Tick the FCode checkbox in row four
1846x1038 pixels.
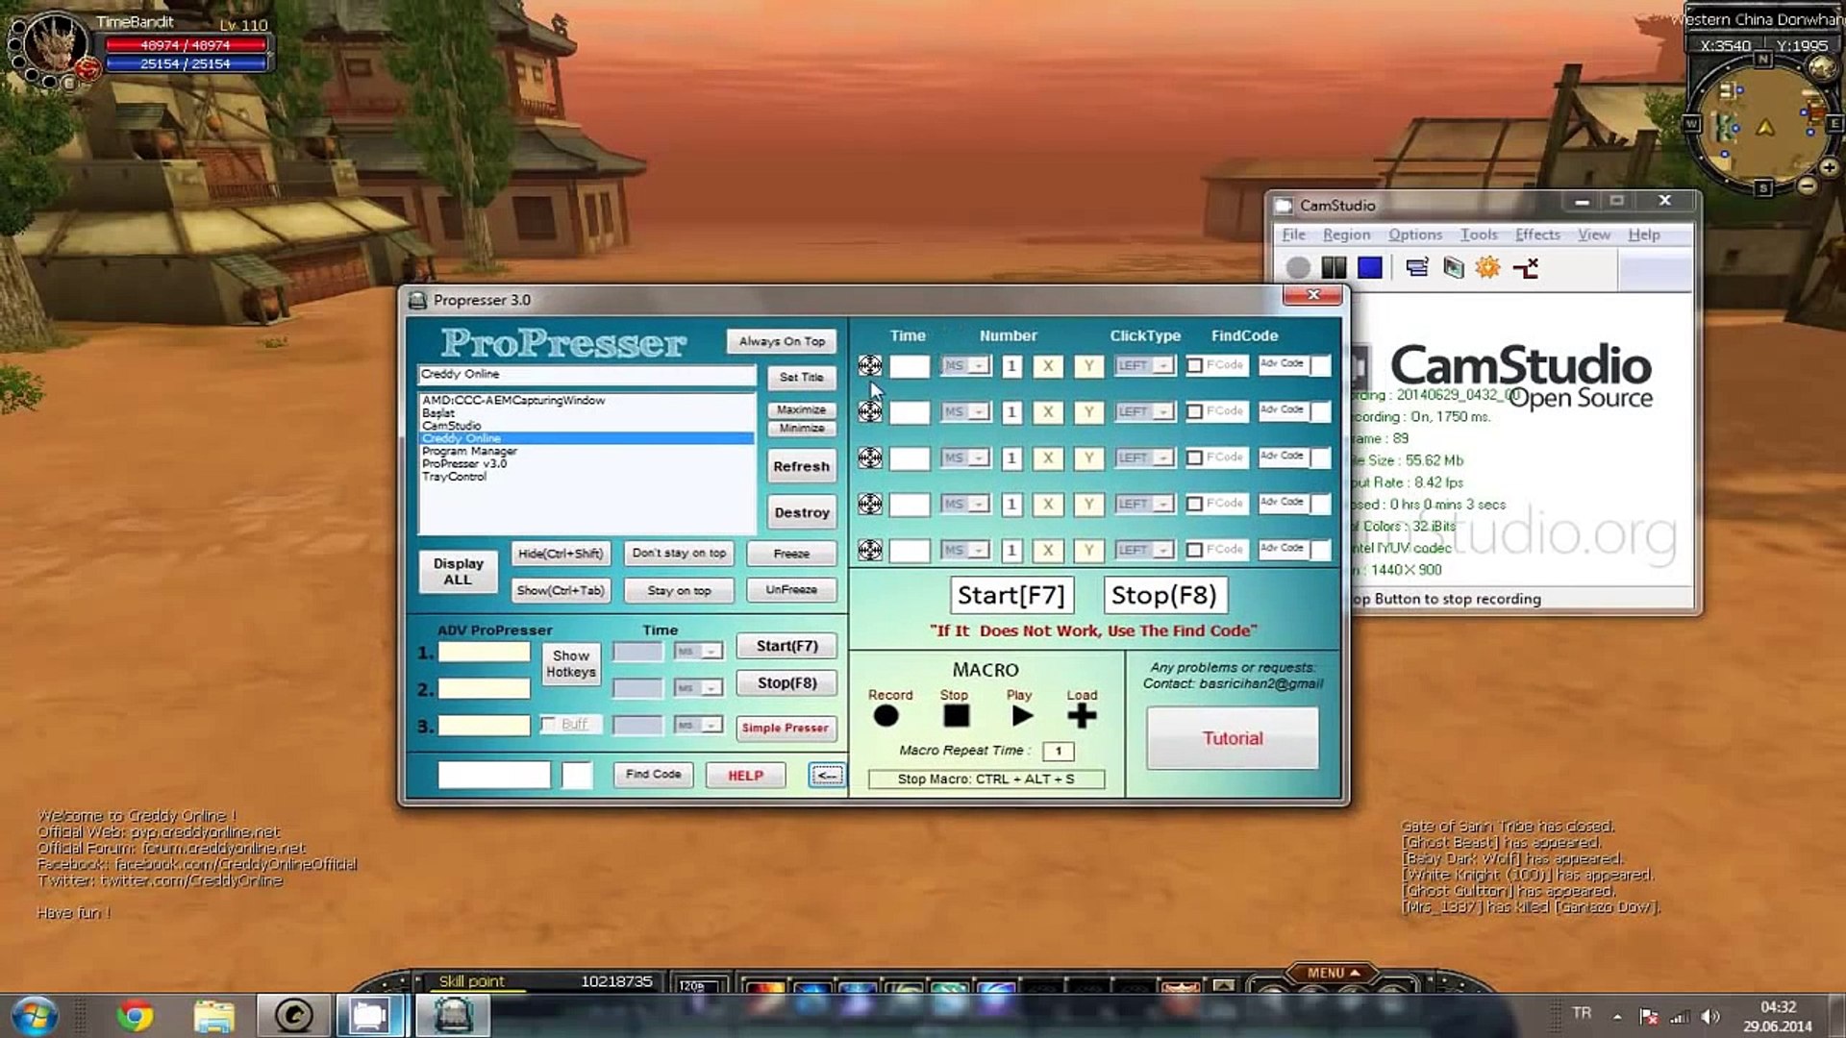coord(1194,504)
